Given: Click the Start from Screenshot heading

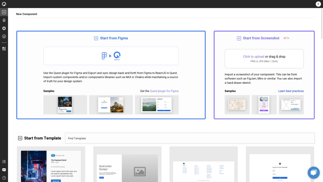Looking at the screenshot, I should pos(261,38).
